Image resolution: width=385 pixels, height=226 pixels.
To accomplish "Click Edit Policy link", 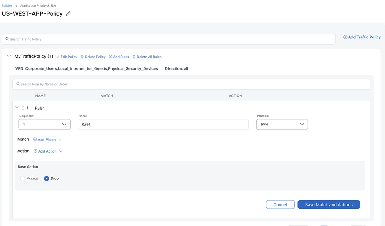I will click(67, 57).
